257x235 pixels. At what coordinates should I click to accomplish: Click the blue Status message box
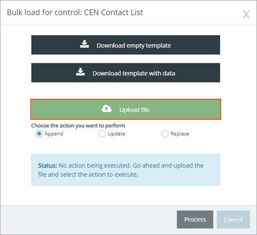125,170
